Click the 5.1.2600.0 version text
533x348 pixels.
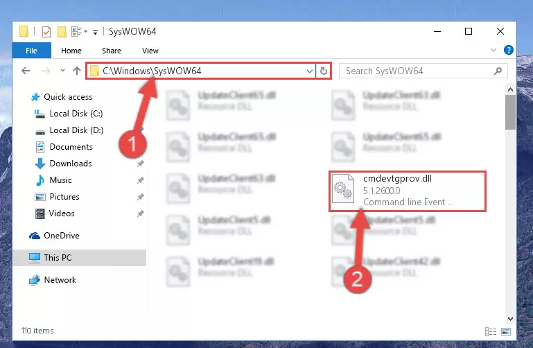[381, 191]
